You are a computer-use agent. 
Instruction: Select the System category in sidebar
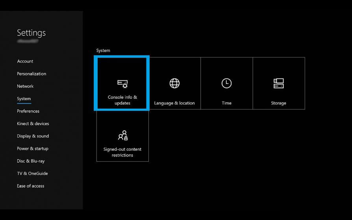[24, 99]
